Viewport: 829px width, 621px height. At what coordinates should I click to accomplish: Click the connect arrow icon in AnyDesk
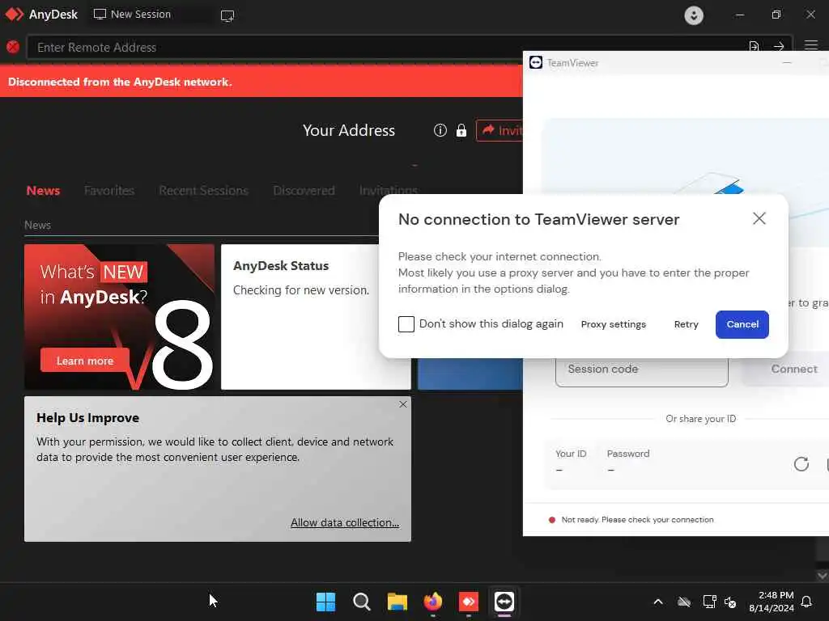coord(779,46)
